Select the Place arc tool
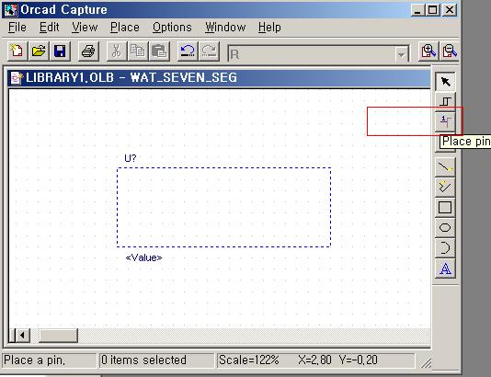Viewport: 491px width, 377px height. 445,247
